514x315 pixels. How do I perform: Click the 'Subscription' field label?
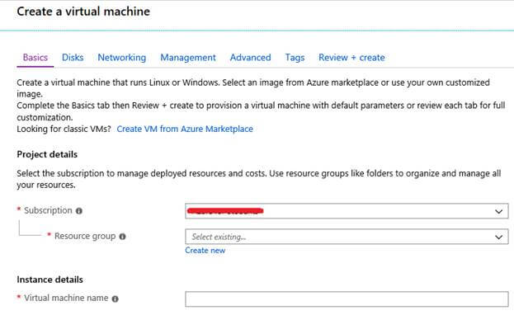coord(48,210)
